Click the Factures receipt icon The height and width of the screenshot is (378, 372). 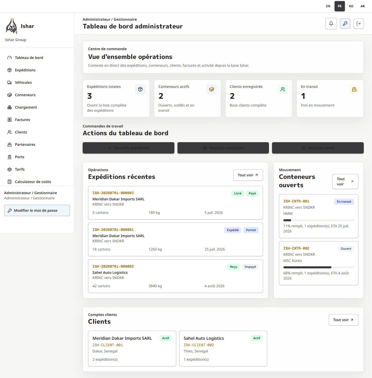click(x=10, y=120)
